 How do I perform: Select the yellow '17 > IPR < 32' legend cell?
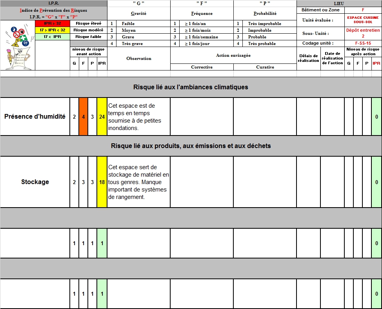[x=52, y=30]
